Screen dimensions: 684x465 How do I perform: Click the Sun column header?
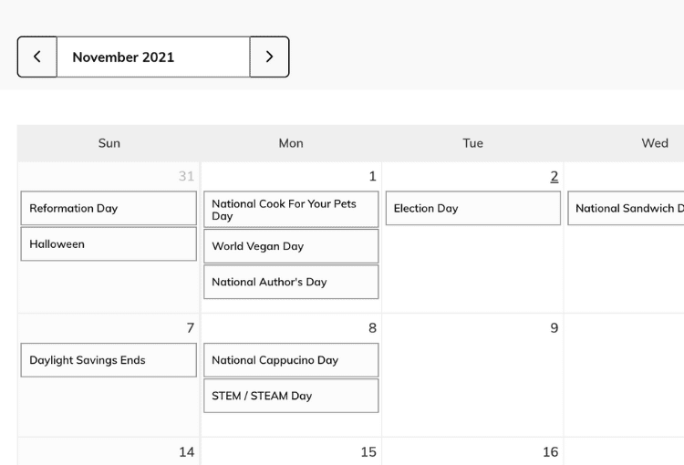[109, 143]
